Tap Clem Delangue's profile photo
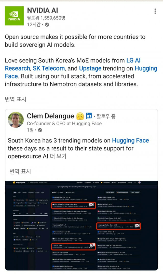This screenshot has height=274, width=163. (16, 119)
